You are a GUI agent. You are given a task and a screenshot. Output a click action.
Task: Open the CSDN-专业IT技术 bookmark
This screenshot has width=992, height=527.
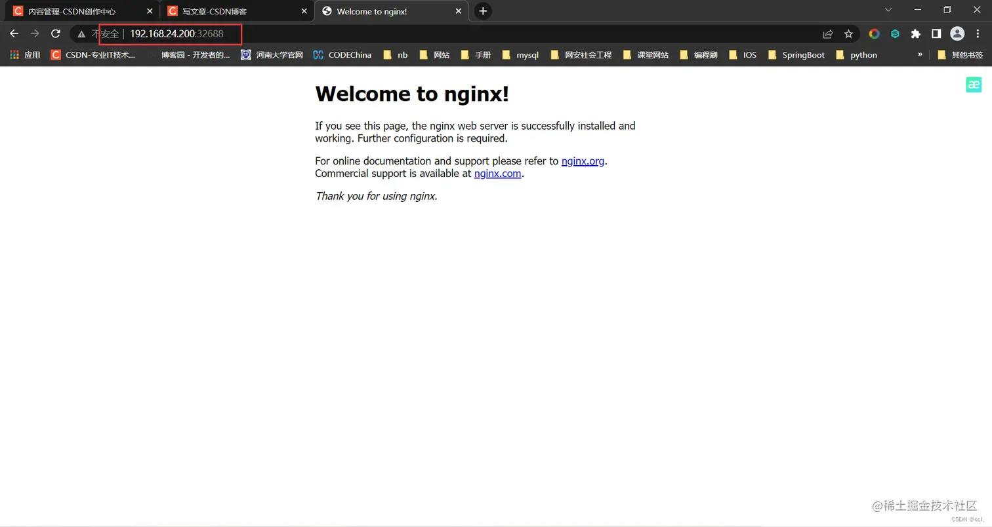pos(93,55)
